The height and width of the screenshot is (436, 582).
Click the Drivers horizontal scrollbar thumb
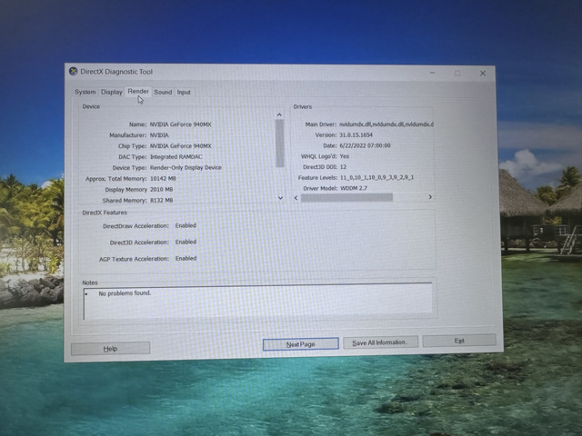point(346,198)
